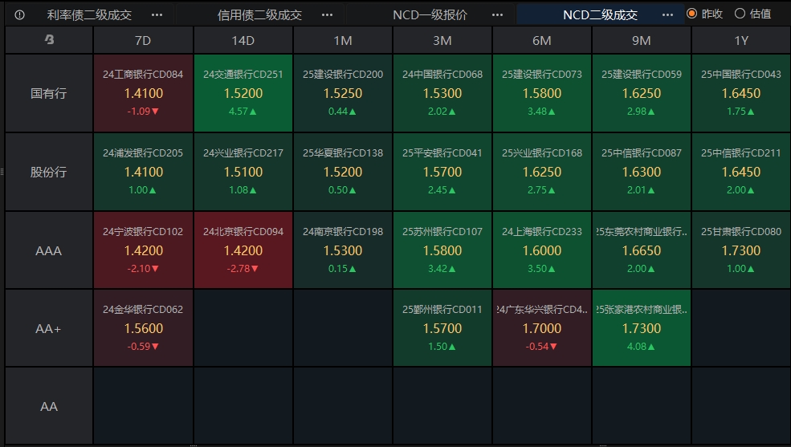Screen dimensions: 791x447
Task: Open the 24工商银行CD084 cell
Action: [x=143, y=93]
